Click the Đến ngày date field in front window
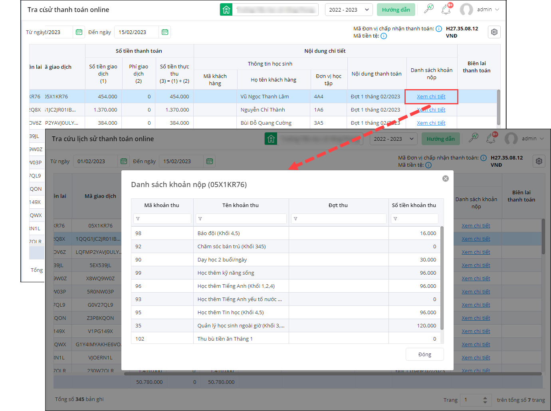The height and width of the screenshot is (411, 551). tap(181, 161)
